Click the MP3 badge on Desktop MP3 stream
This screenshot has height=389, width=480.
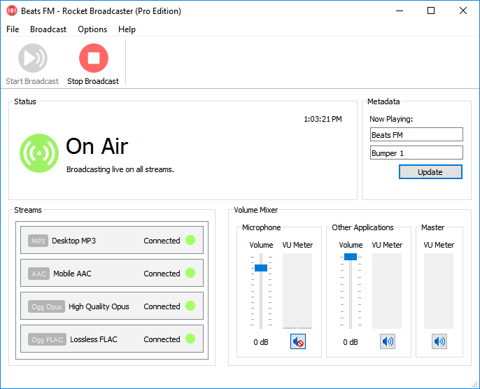(x=38, y=241)
